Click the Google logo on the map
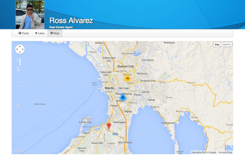 [18, 151]
